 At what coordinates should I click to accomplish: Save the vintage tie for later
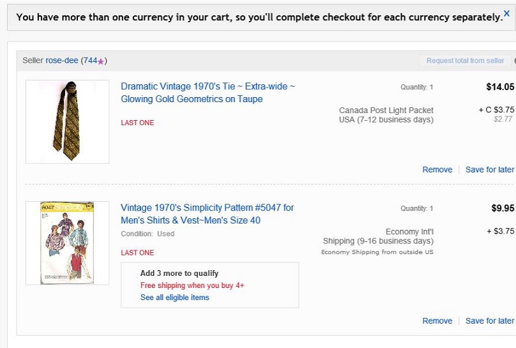coord(489,169)
